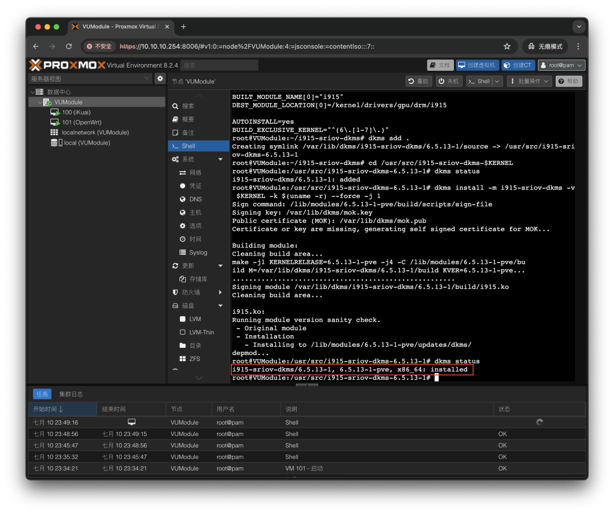Click 创建CT to create a container
The width and height of the screenshot is (614, 514).
(x=517, y=65)
